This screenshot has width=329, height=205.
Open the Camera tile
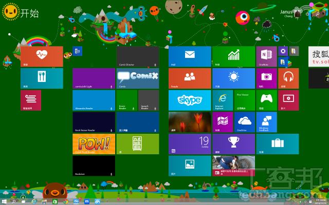[x=266, y=78]
